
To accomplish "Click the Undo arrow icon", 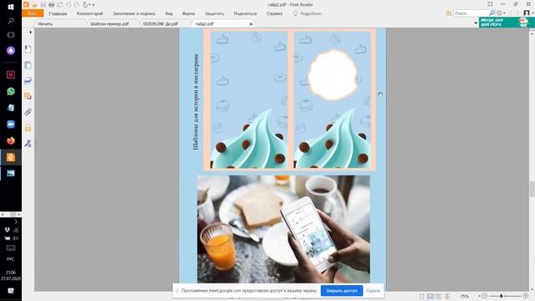I will tap(69, 5).
